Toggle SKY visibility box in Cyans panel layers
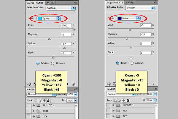Screen dimensions: 178x119 29,116
